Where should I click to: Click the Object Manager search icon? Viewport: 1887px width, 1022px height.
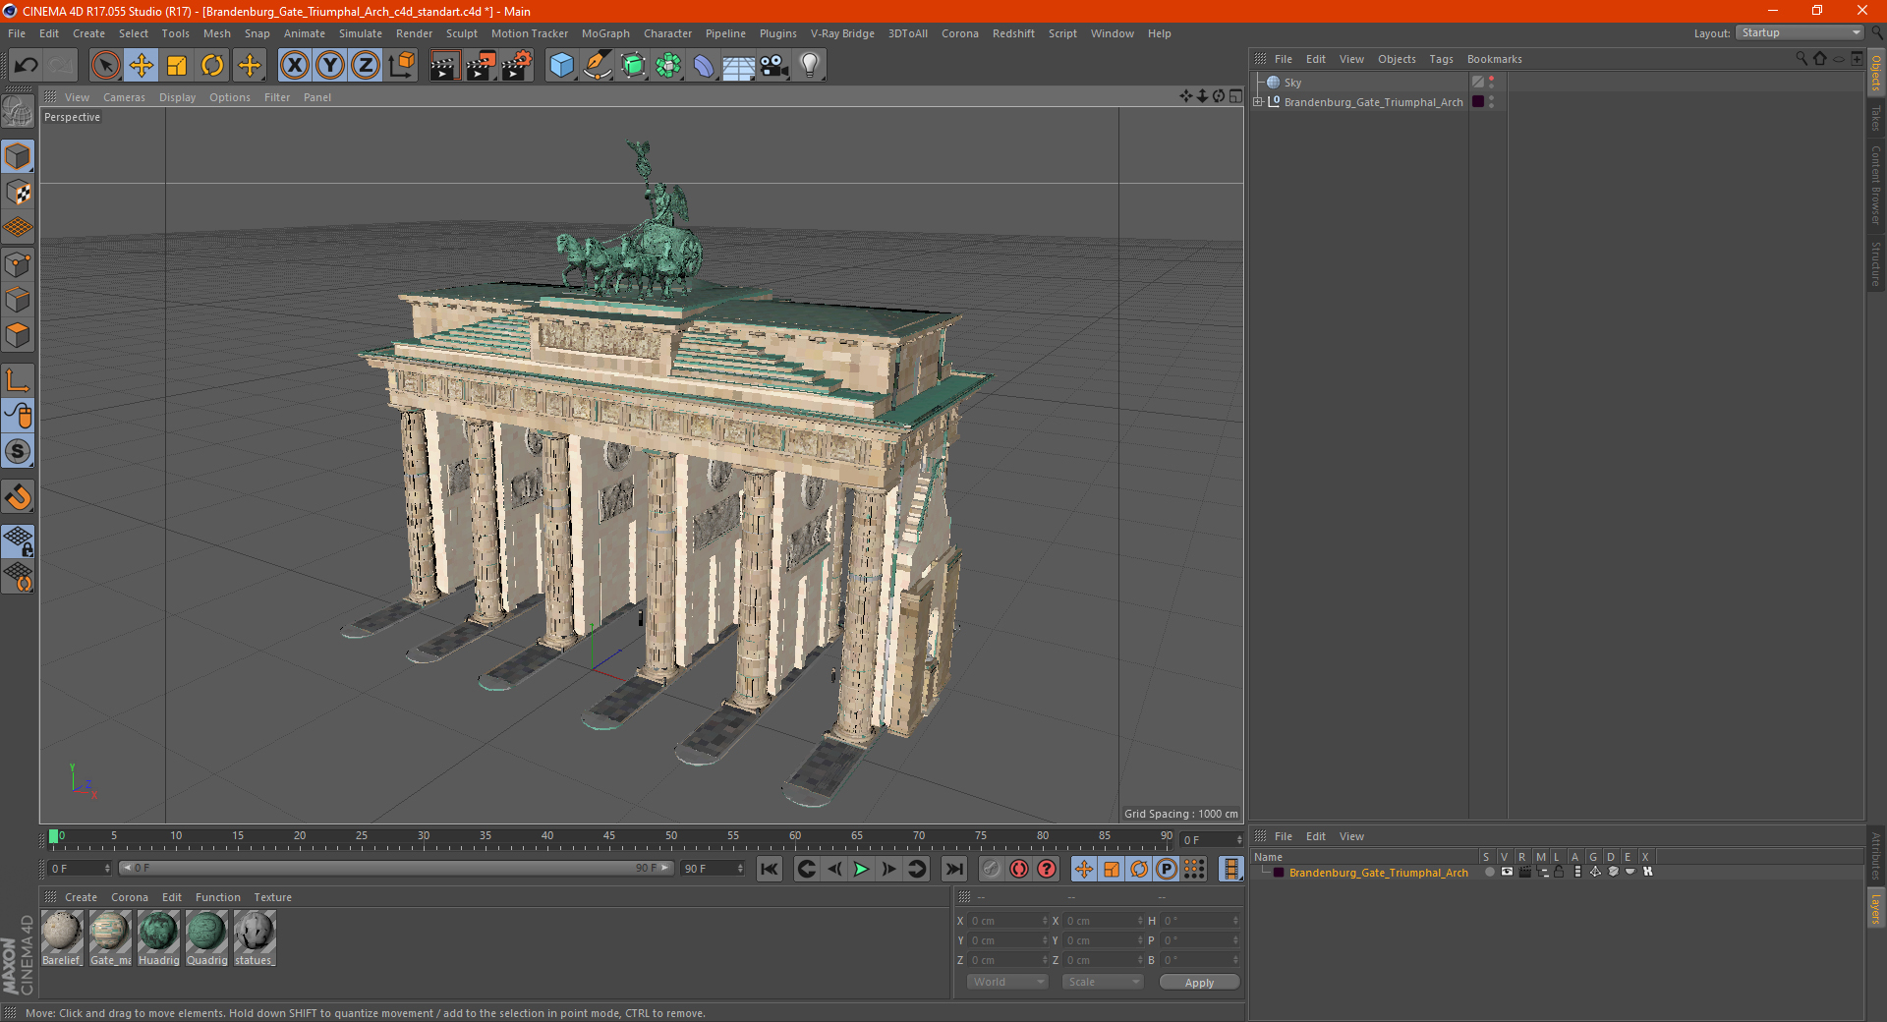coord(1801,59)
